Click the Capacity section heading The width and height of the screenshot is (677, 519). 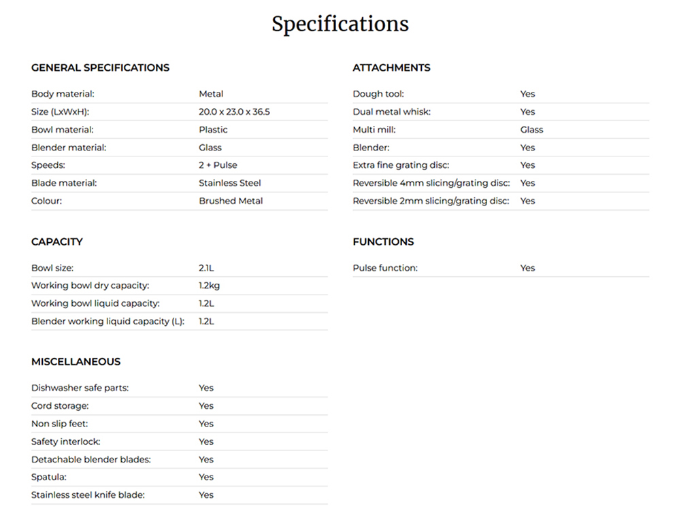[x=57, y=242]
